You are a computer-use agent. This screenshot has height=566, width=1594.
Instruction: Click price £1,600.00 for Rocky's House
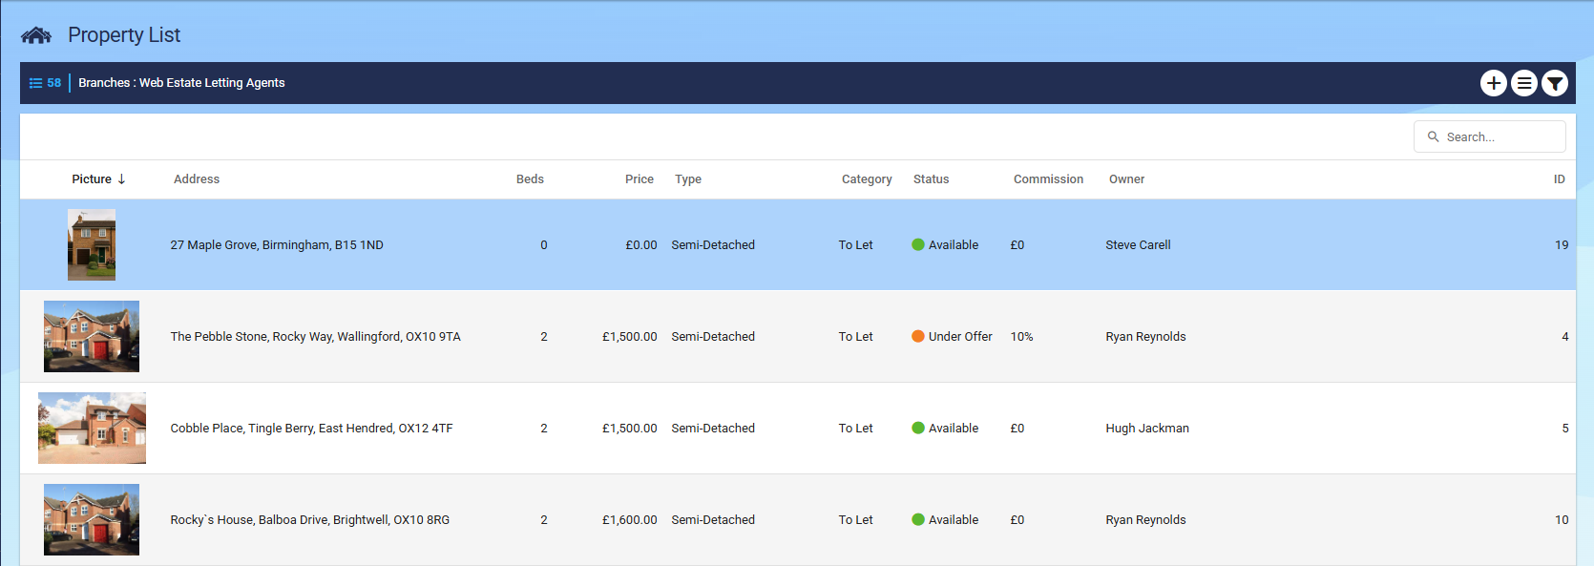tap(630, 520)
